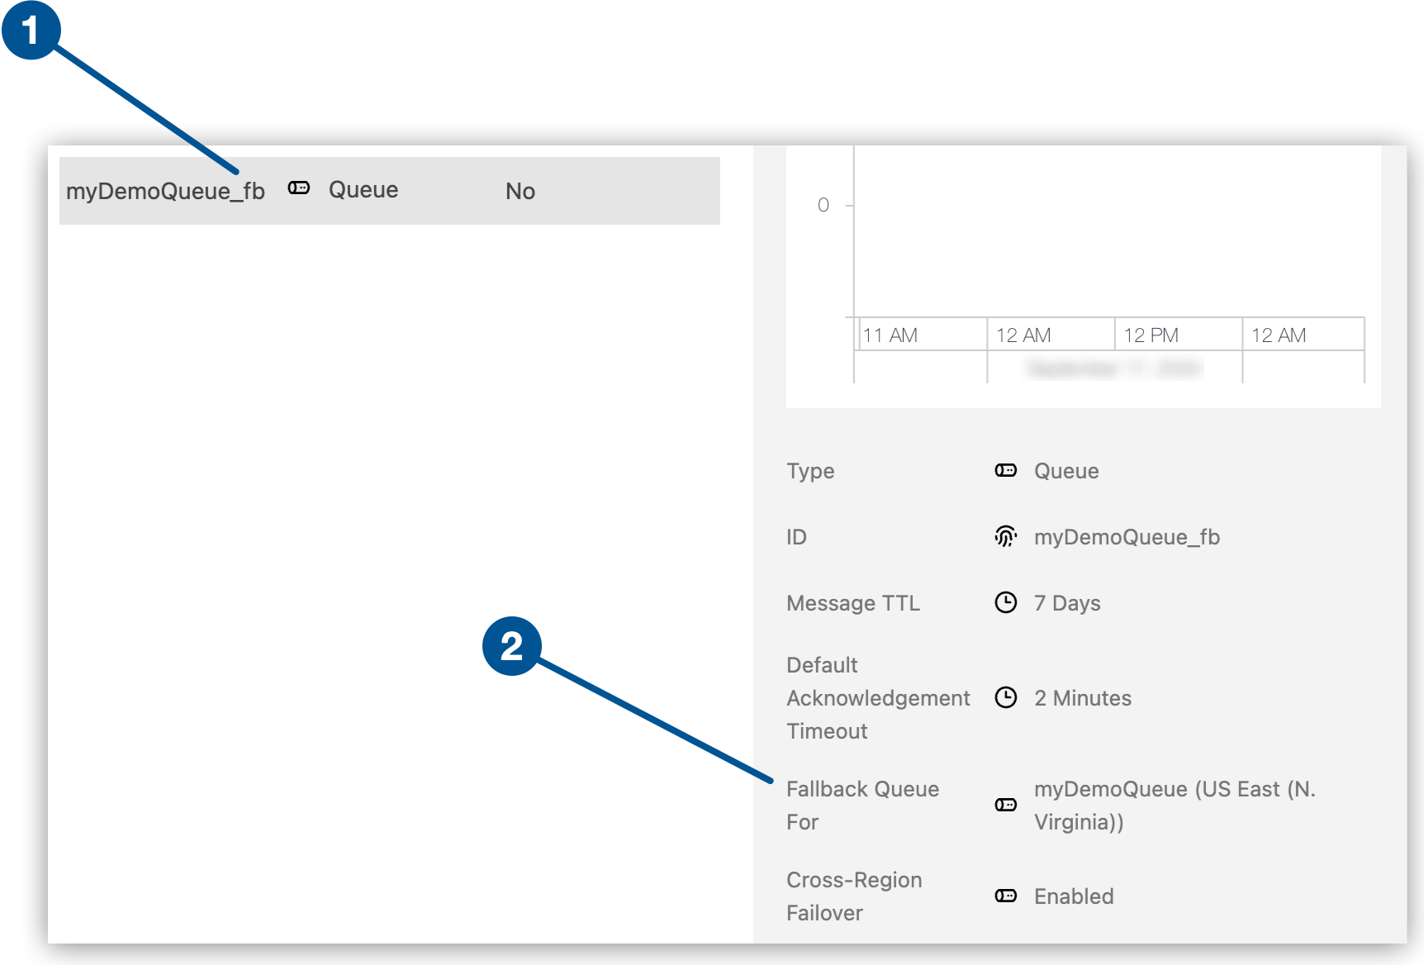Click the queue icon in the myDemoQueue_fb row
This screenshot has width=1424, height=965.
coord(298,188)
